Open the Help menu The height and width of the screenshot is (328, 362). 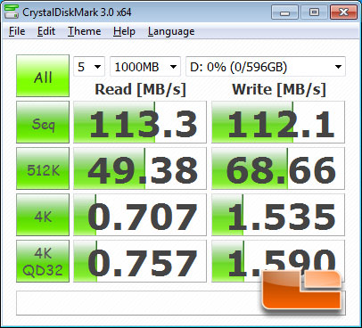[x=124, y=31]
